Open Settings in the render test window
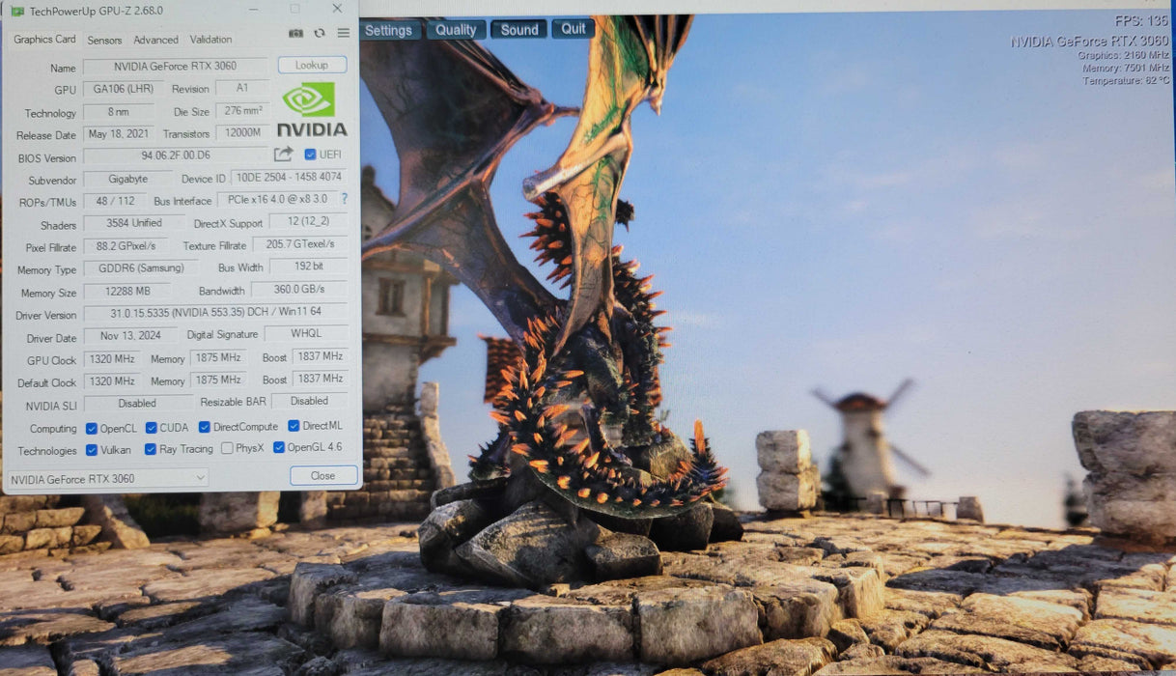 389,30
